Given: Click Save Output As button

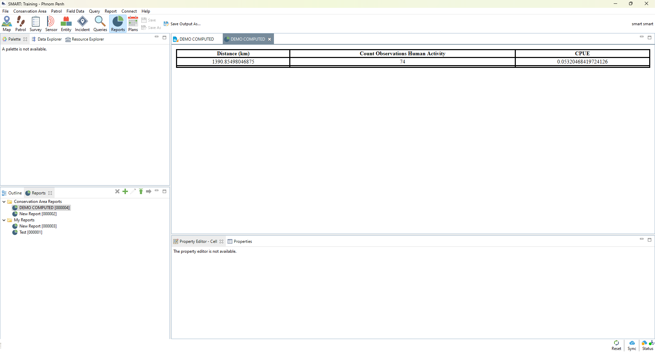Looking at the screenshot, I should point(182,24).
